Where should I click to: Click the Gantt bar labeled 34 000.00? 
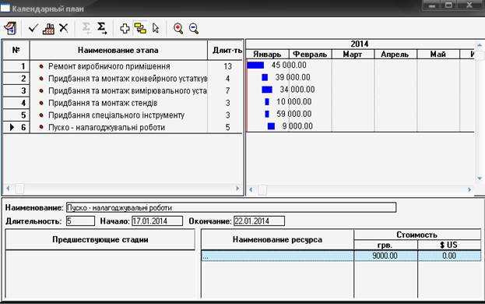(x=267, y=90)
